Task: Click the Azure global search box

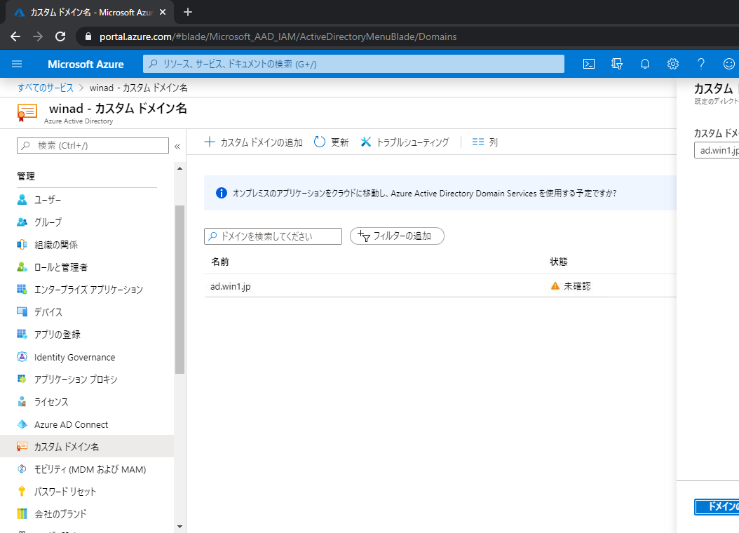Action: [x=353, y=64]
